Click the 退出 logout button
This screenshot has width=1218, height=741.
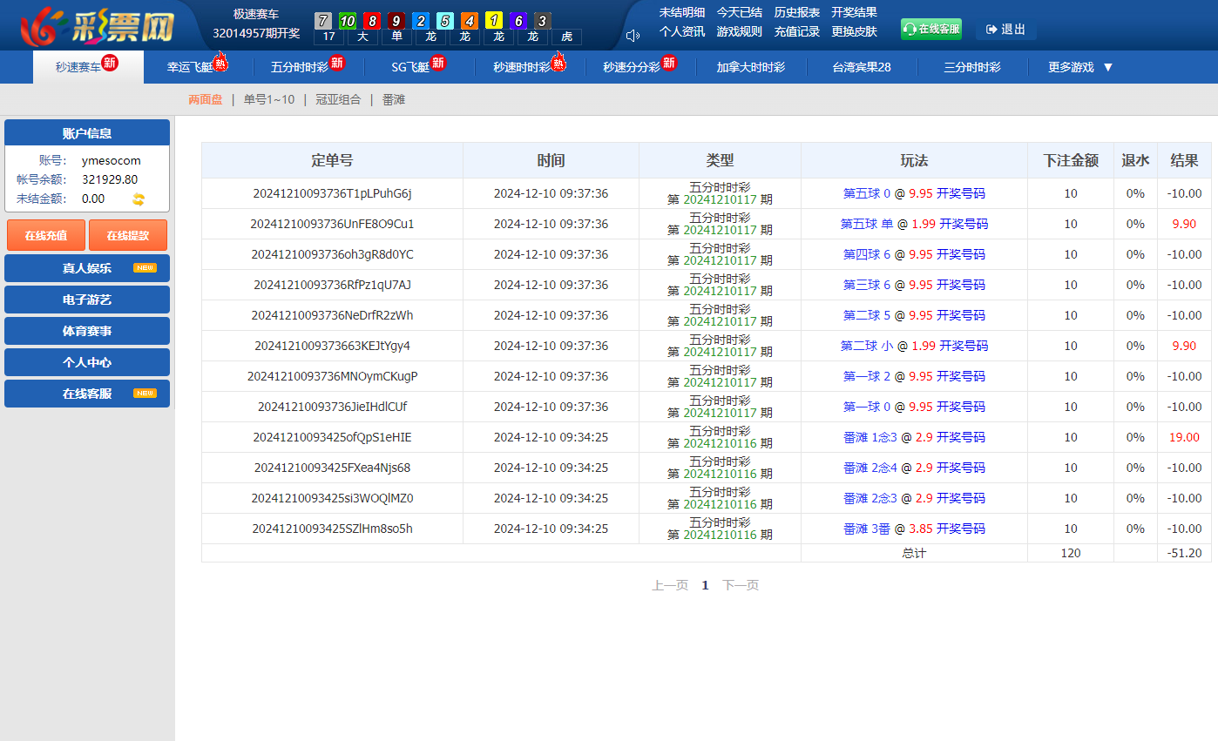pyautogui.click(x=1006, y=29)
